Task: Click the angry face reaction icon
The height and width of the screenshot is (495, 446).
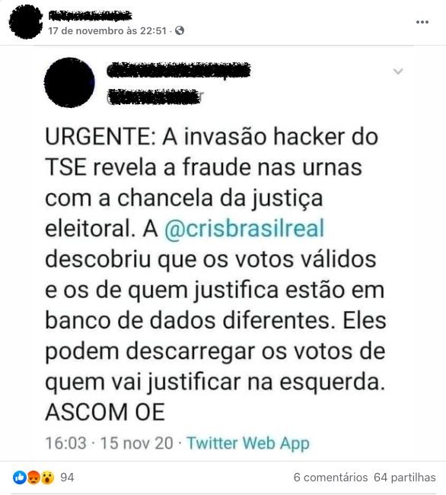Action: point(33,478)
